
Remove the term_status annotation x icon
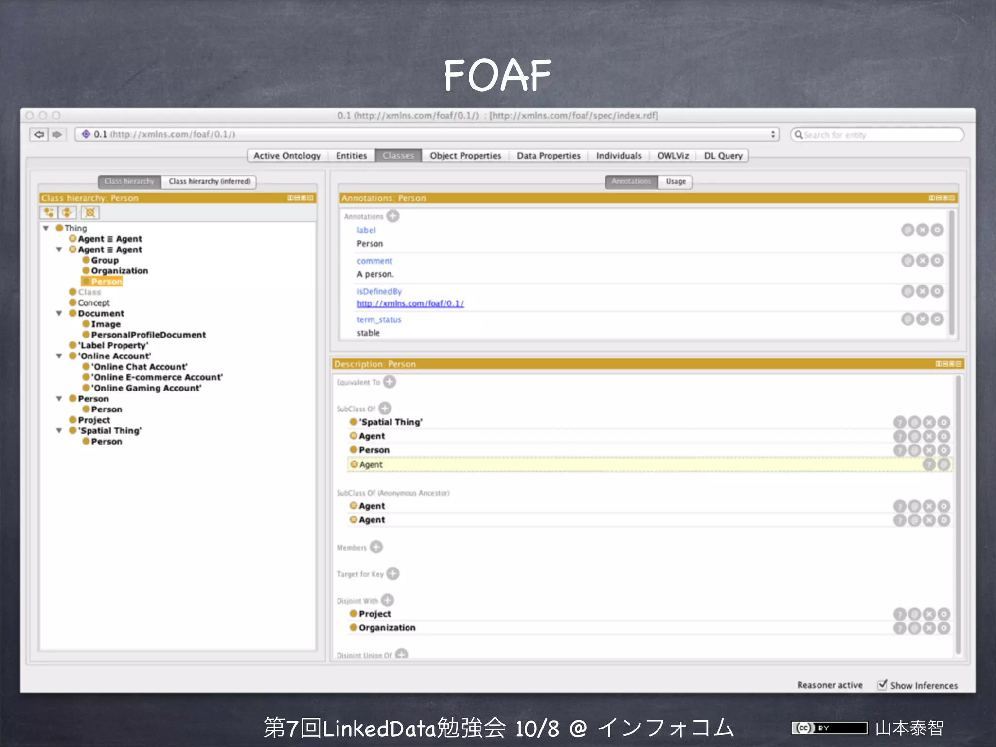point(923,319)
